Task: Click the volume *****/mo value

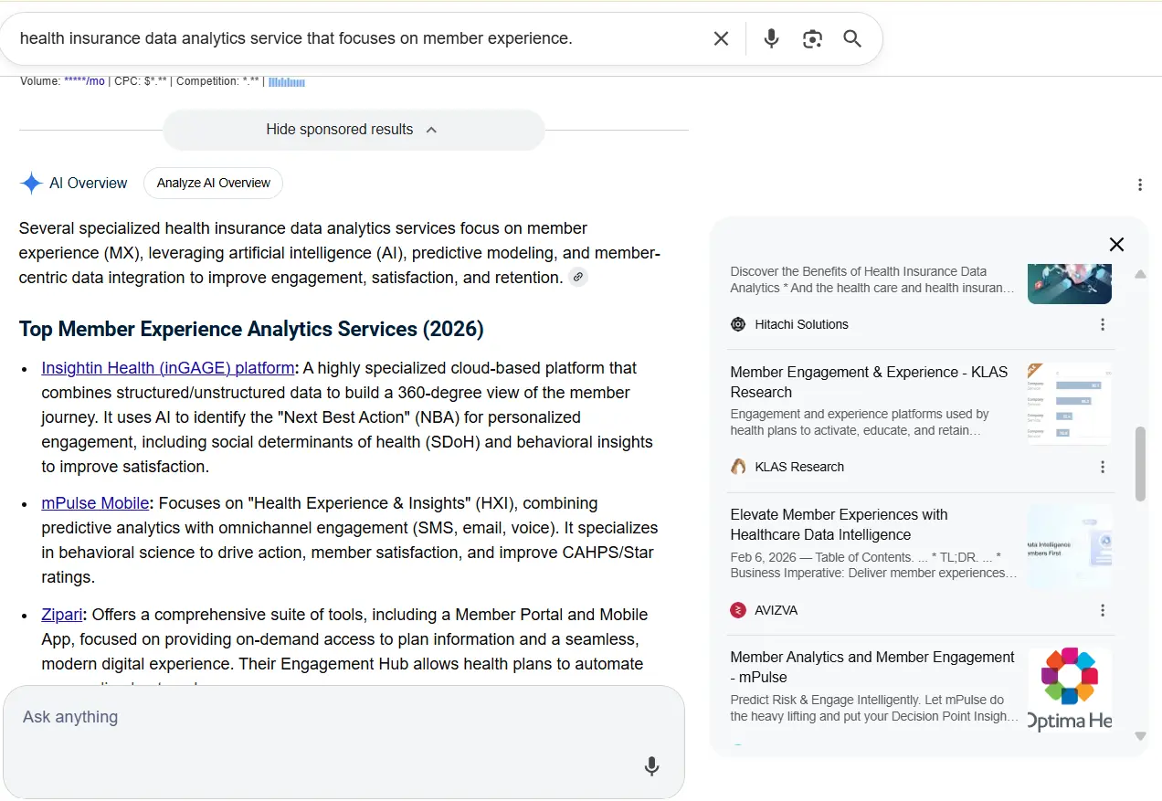Action: coord(84,81)
